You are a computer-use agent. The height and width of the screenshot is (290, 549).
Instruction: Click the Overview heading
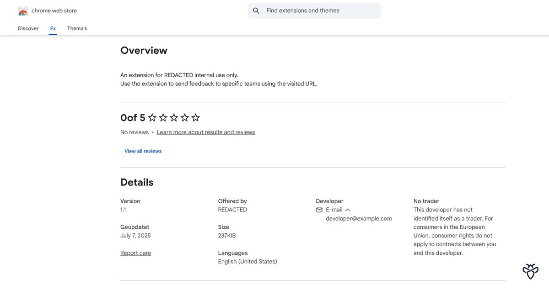pyautogui.click(x=144, y=51)
